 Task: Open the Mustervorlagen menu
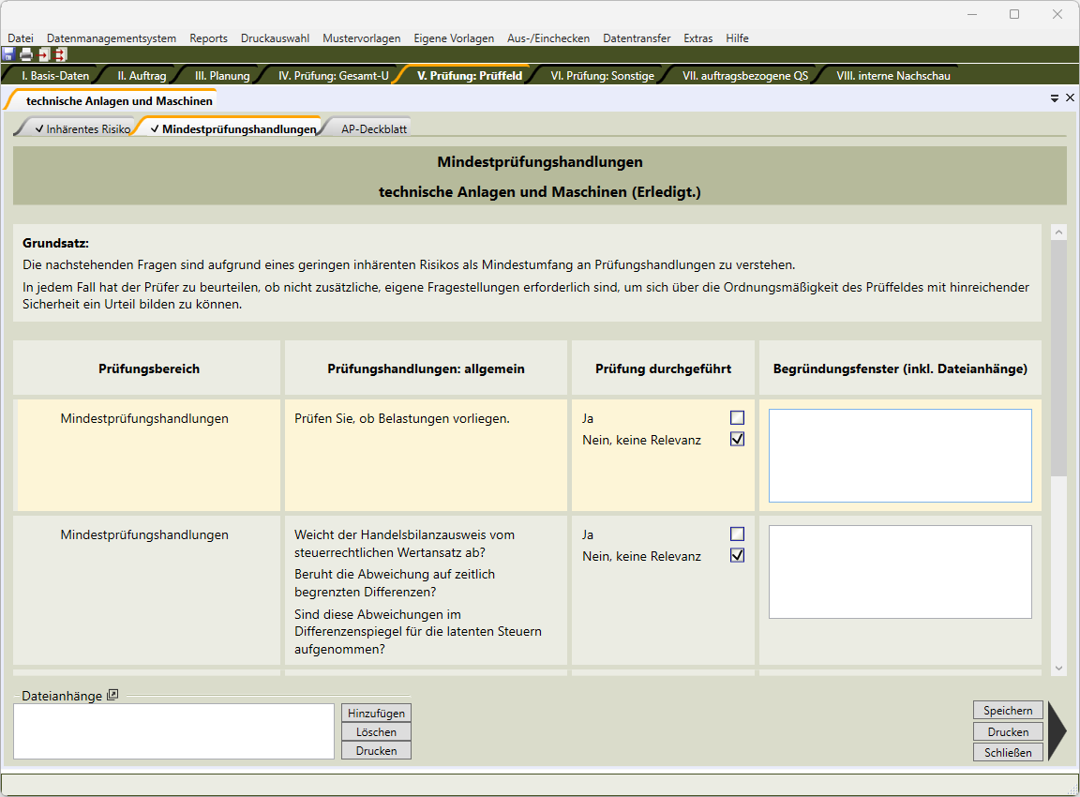pyautogui.click(x=361, y=38)
